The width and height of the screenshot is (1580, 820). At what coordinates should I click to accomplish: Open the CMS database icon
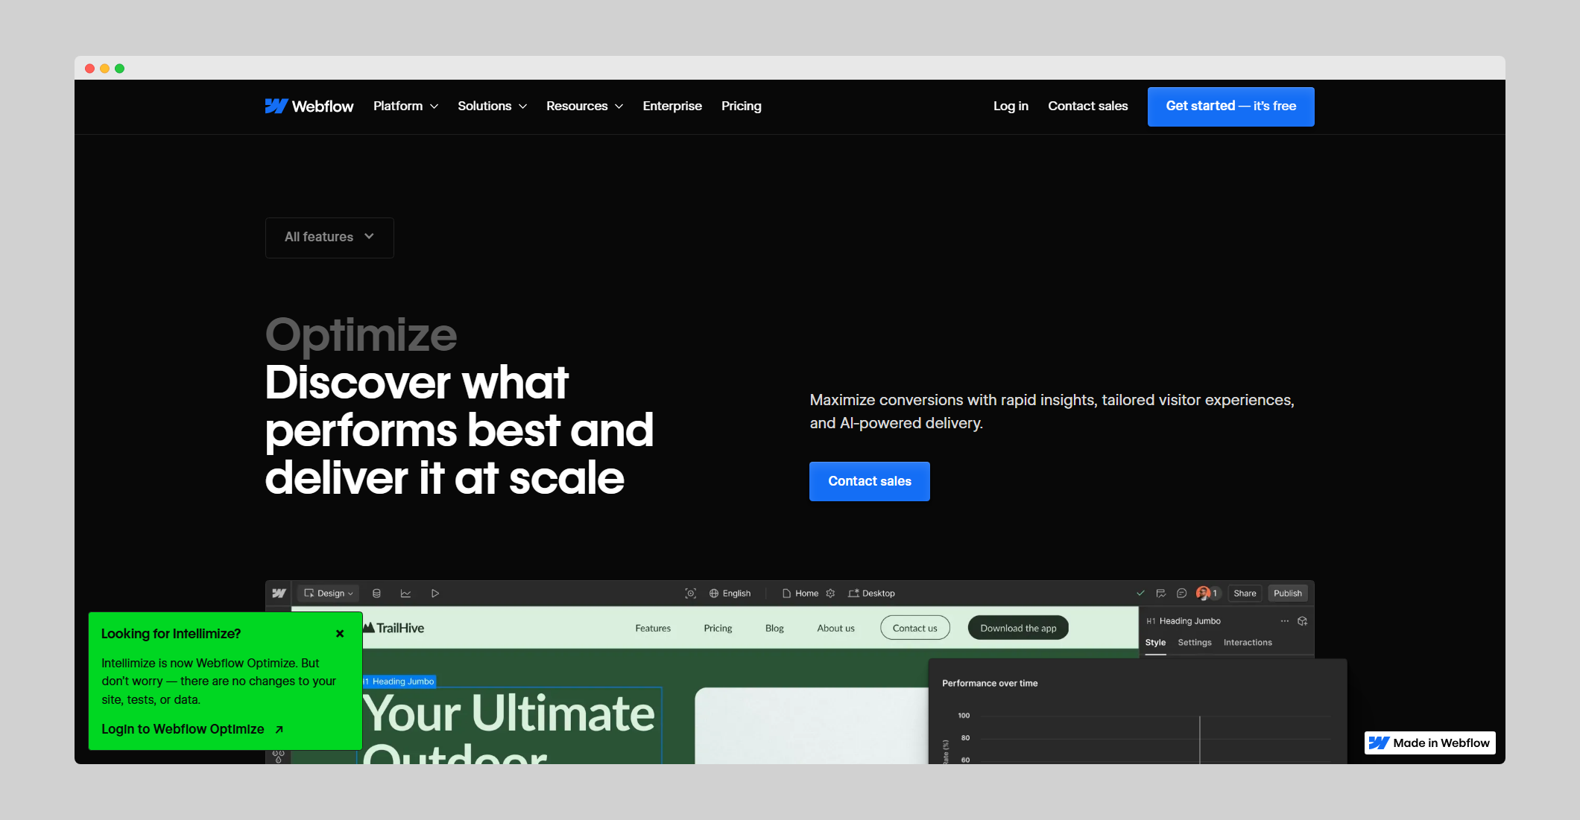(376, 594)
